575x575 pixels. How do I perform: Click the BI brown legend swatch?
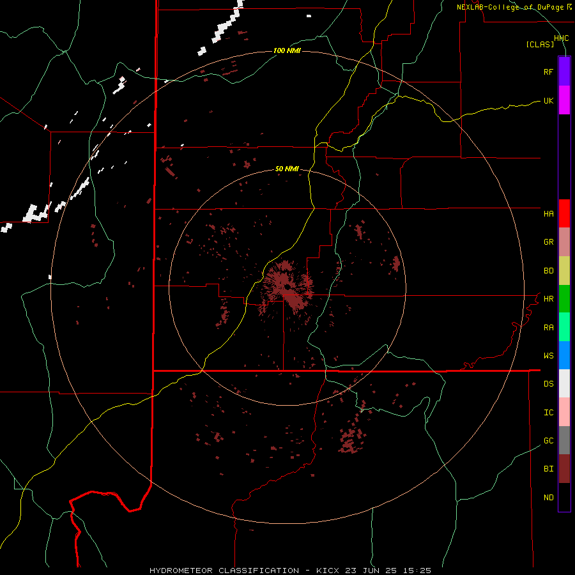(x=564, y=469)
